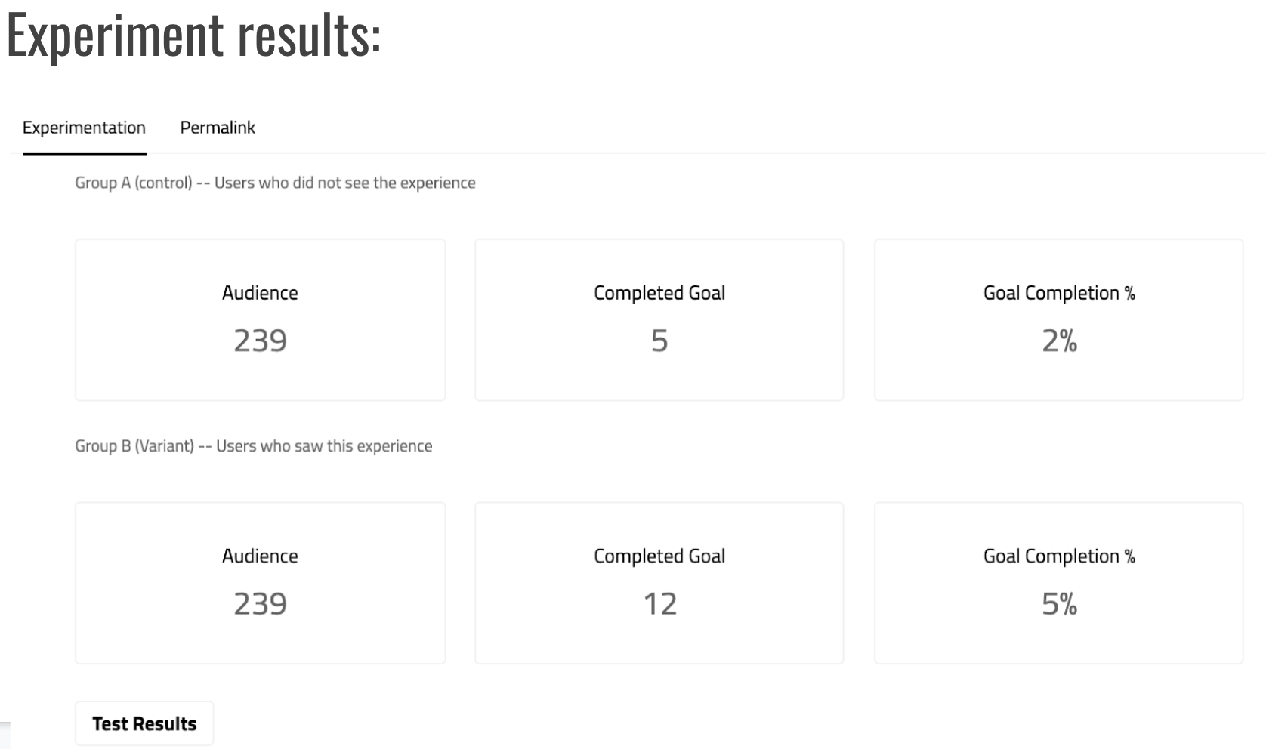The image size is (1266, 749).
Task: Click Group A's Completed Goal label
Action: (659, 293)
